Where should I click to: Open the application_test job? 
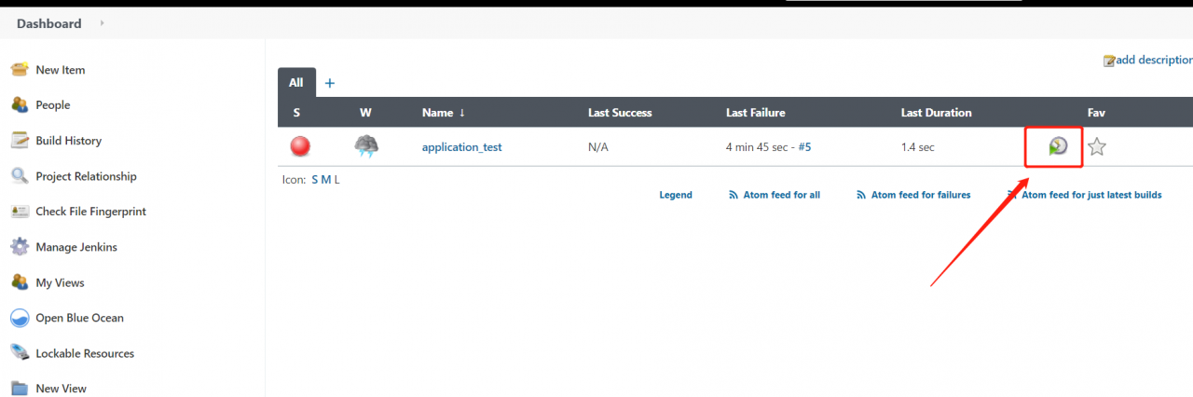pyautogui.click(x=462, y=147)
